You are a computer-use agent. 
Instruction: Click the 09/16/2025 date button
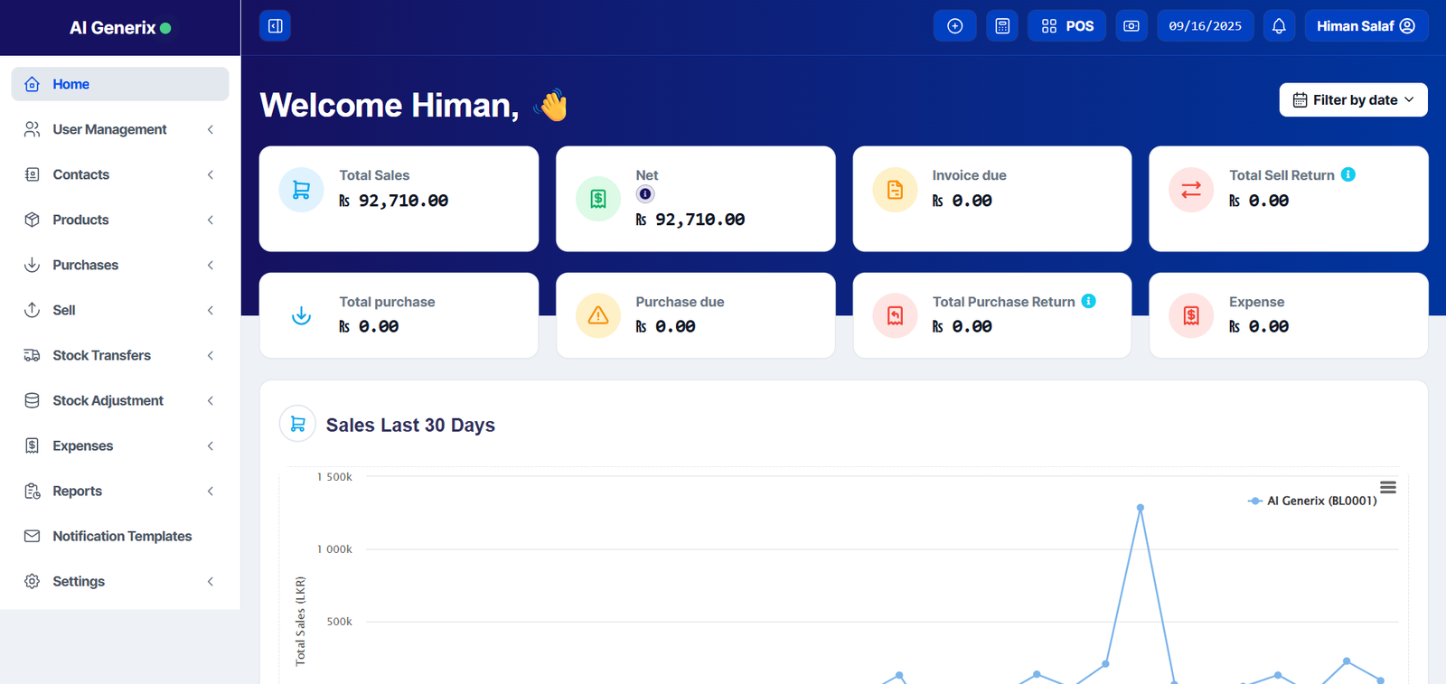click(x=1205, y=26)
